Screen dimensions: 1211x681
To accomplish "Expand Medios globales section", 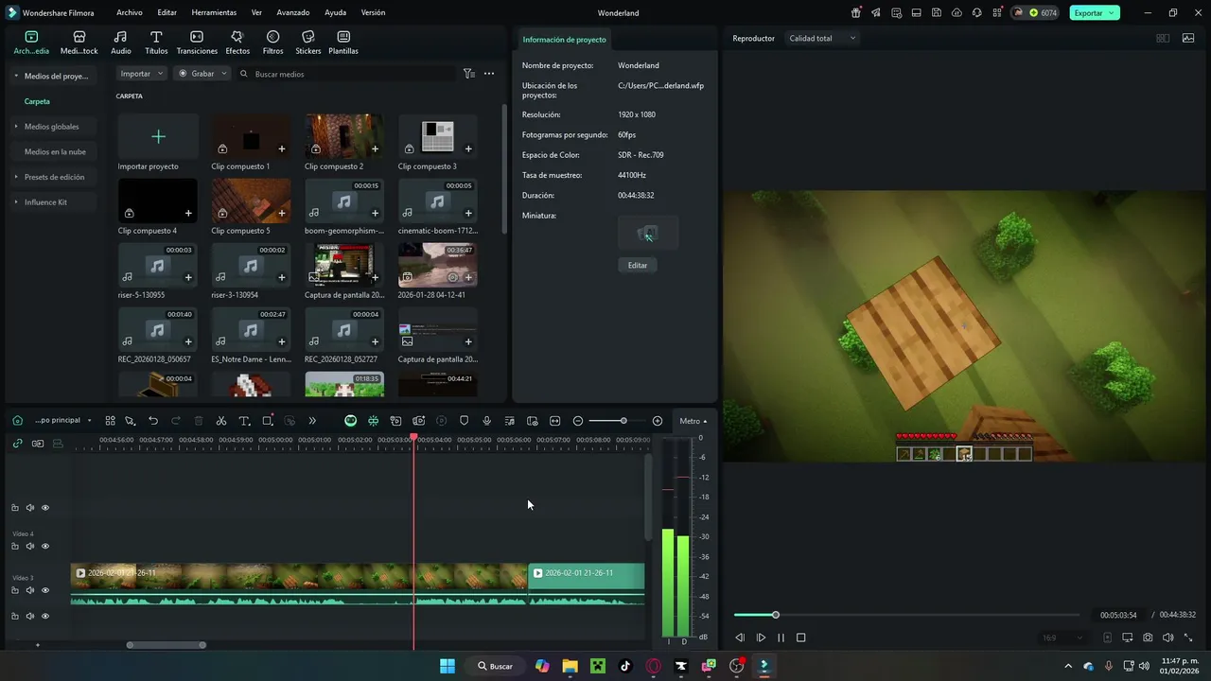I will 16,126.
